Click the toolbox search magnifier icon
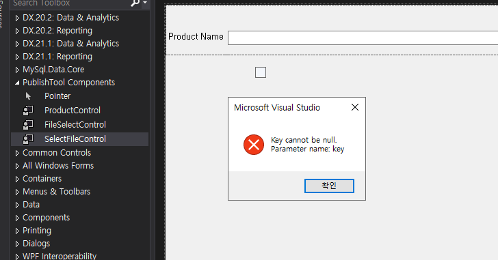 pos(135,3)
